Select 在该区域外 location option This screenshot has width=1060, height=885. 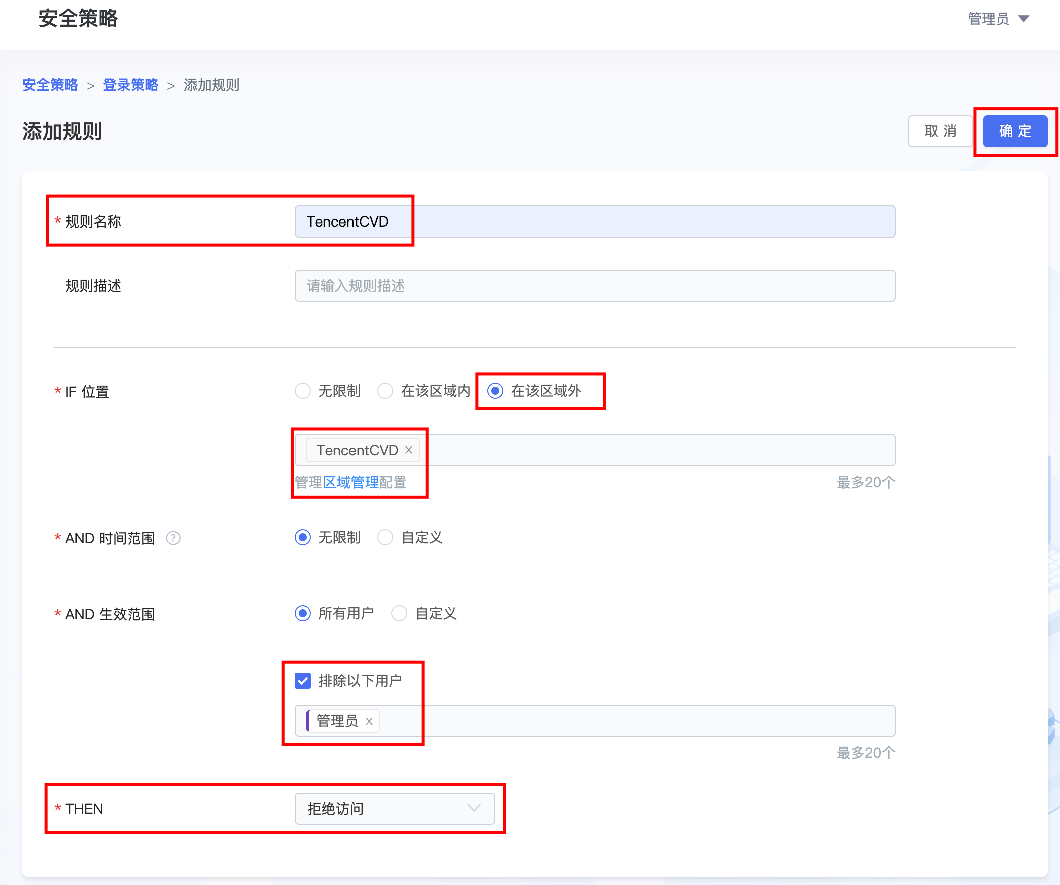click(495, 391)
